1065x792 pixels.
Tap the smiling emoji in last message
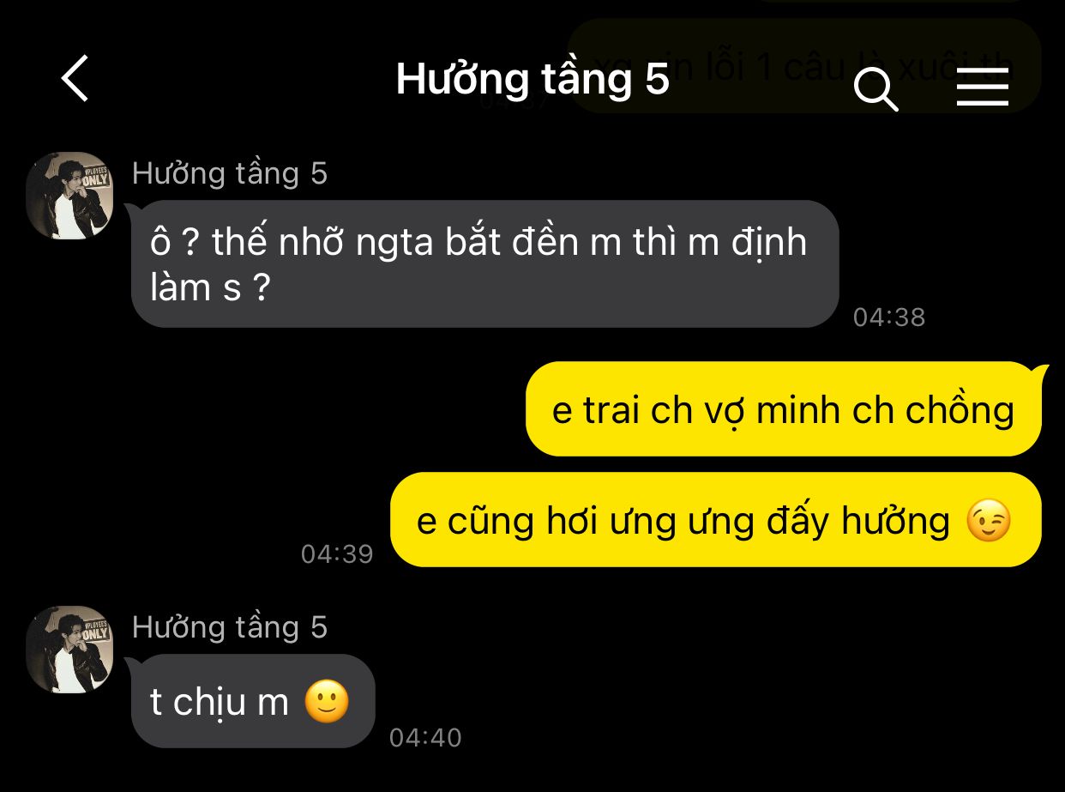pos(328,702)
